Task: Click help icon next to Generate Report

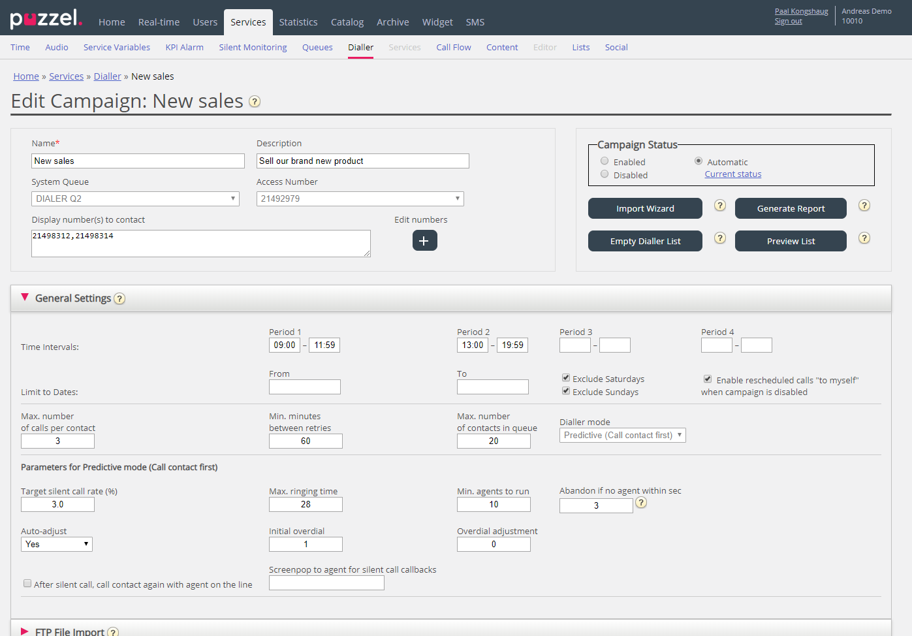Action: [864, 206]
